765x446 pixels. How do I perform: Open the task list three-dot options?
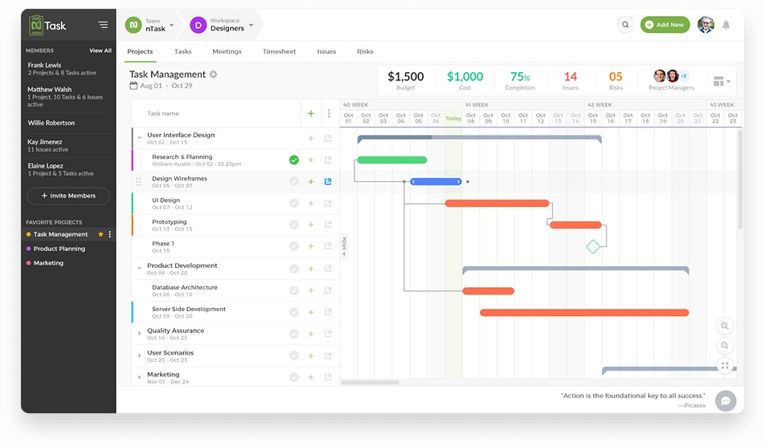coord(329,113)
